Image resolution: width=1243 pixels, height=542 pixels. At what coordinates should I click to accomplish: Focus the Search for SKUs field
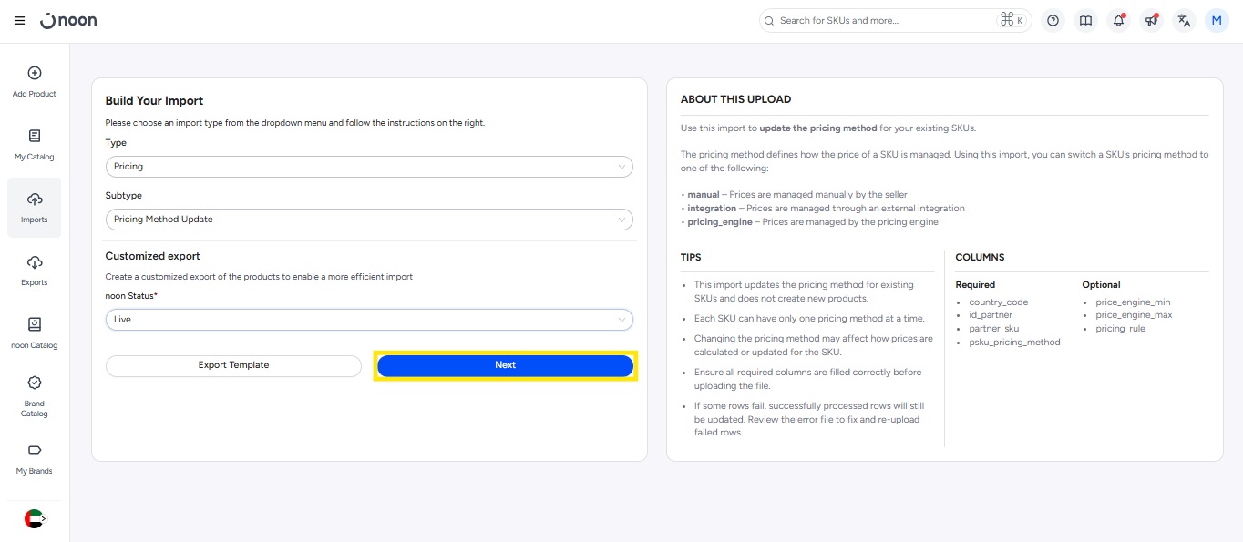pyautogui.click(x=884, y=21)
